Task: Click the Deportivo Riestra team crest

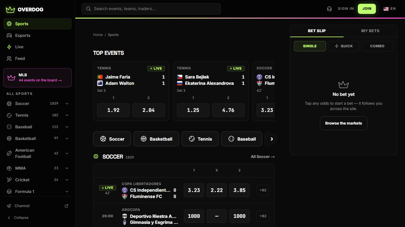Action: click(125, 216)
